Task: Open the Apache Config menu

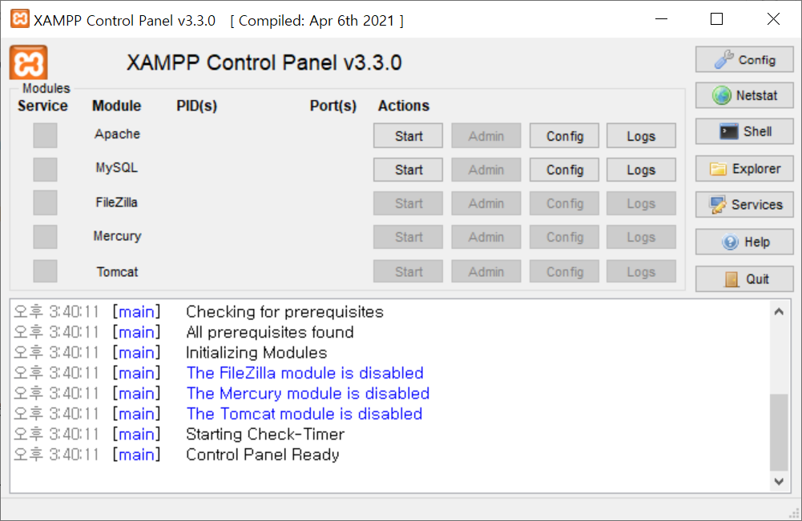Action: tap(564, 136)
